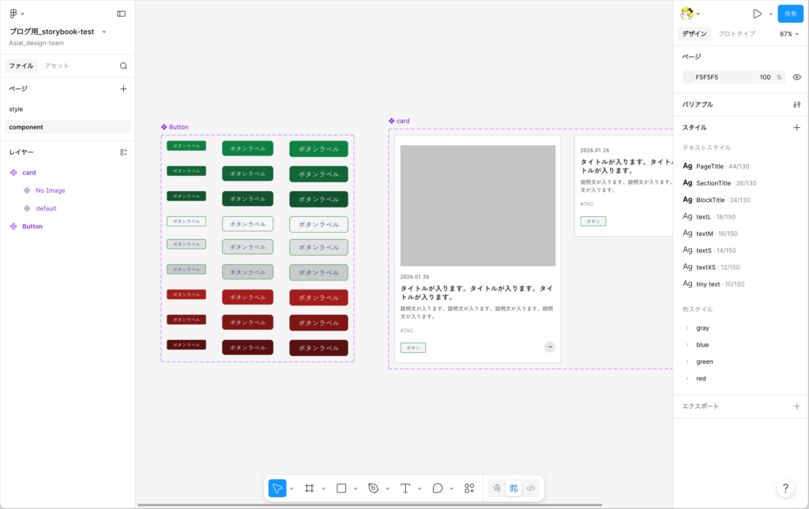Expand the blue color style group

coord(687,345)
